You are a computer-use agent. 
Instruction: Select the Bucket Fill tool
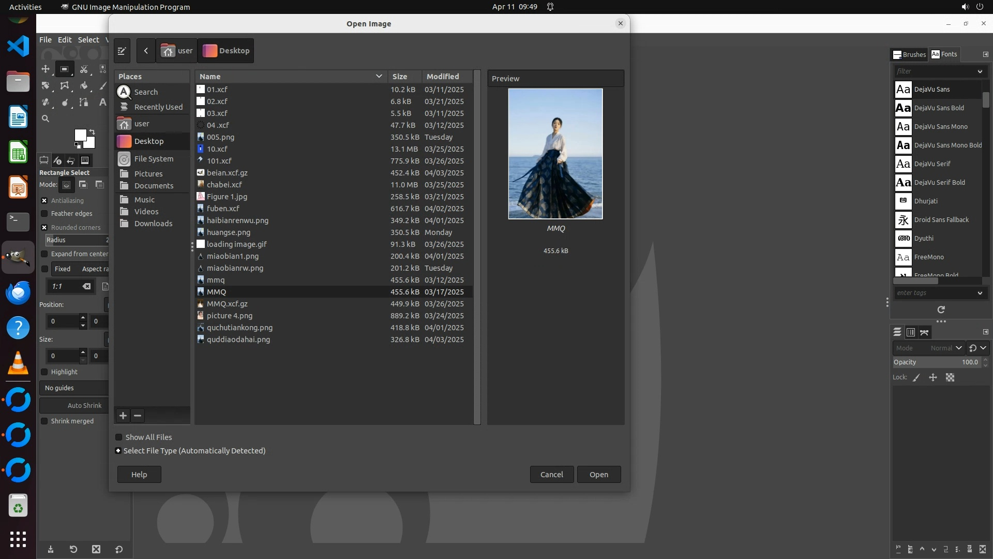(x=84, y=86)
